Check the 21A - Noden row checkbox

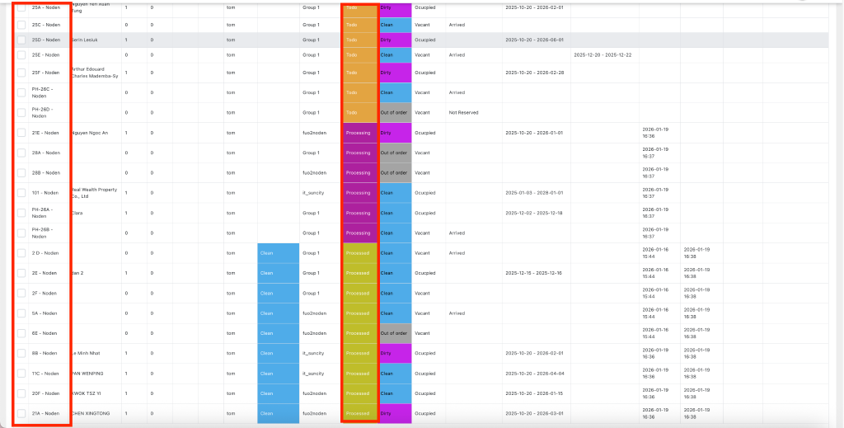21,413
